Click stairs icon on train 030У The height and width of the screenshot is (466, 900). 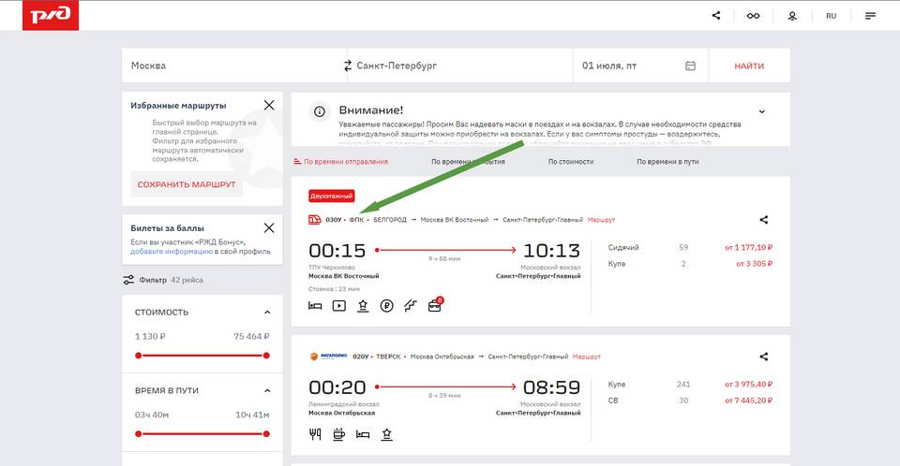coord(411,306)
